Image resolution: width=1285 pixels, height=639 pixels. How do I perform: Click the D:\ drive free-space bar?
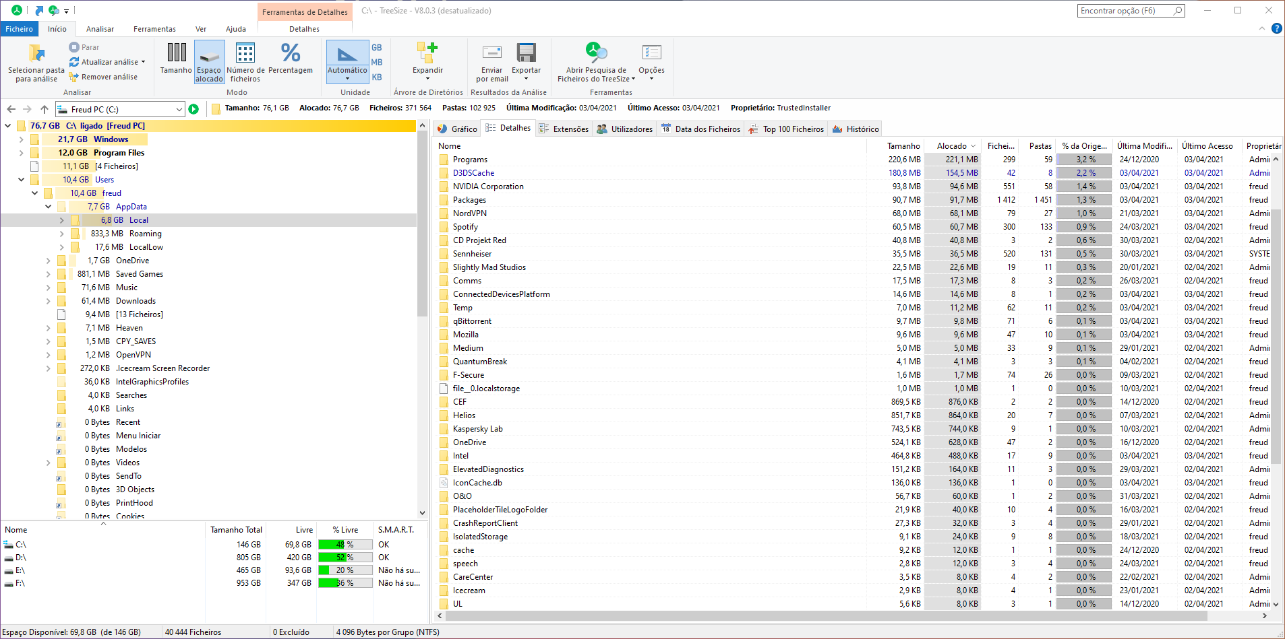(345, 558)
